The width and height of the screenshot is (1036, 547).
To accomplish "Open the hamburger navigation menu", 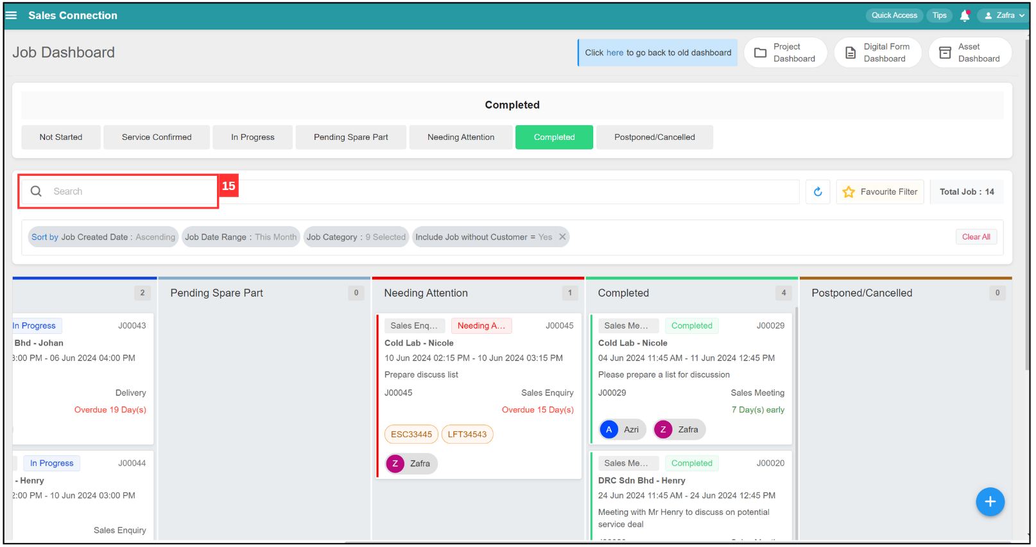I will pyautogui.click(x=11, y=15).
